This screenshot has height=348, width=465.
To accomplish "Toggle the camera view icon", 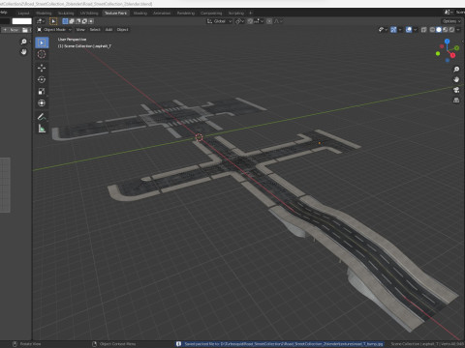I will [456, 90].
